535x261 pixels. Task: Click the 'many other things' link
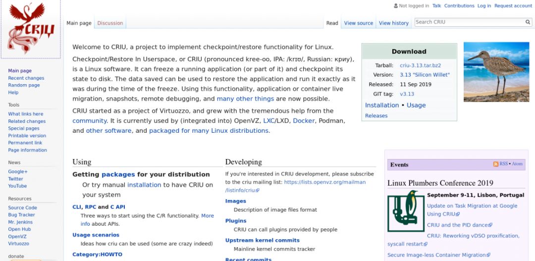245,99
